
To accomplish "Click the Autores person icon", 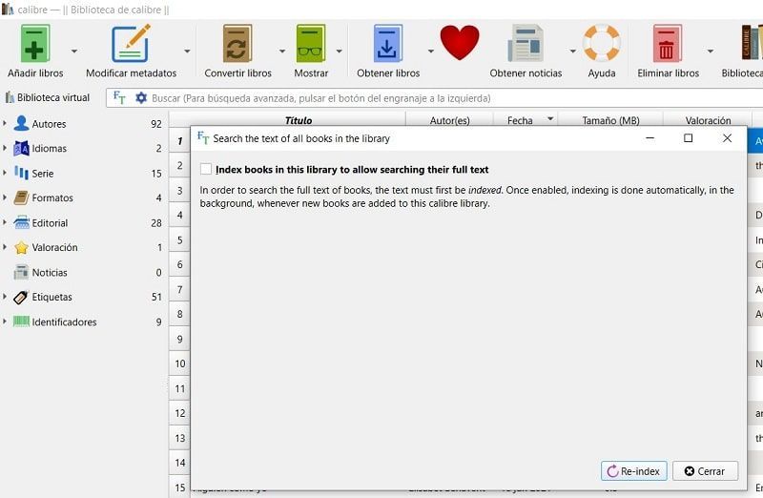I will coord(21,124).
